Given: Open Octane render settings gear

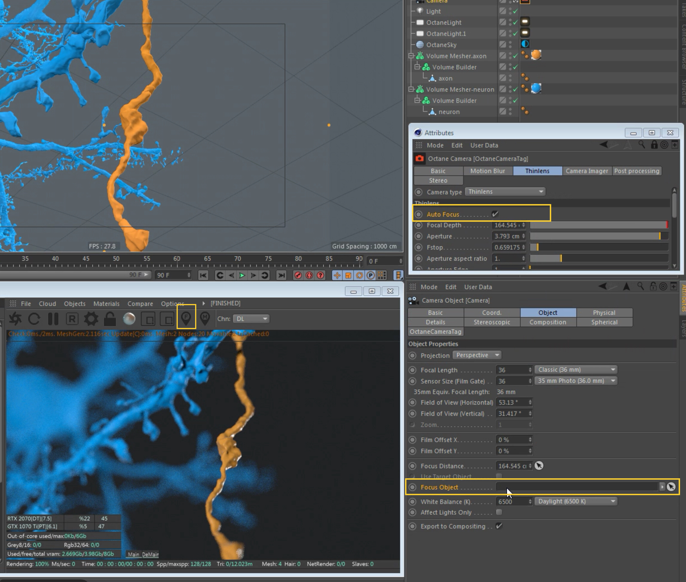Looking at the screenshot, I should [x=91, y=319].
